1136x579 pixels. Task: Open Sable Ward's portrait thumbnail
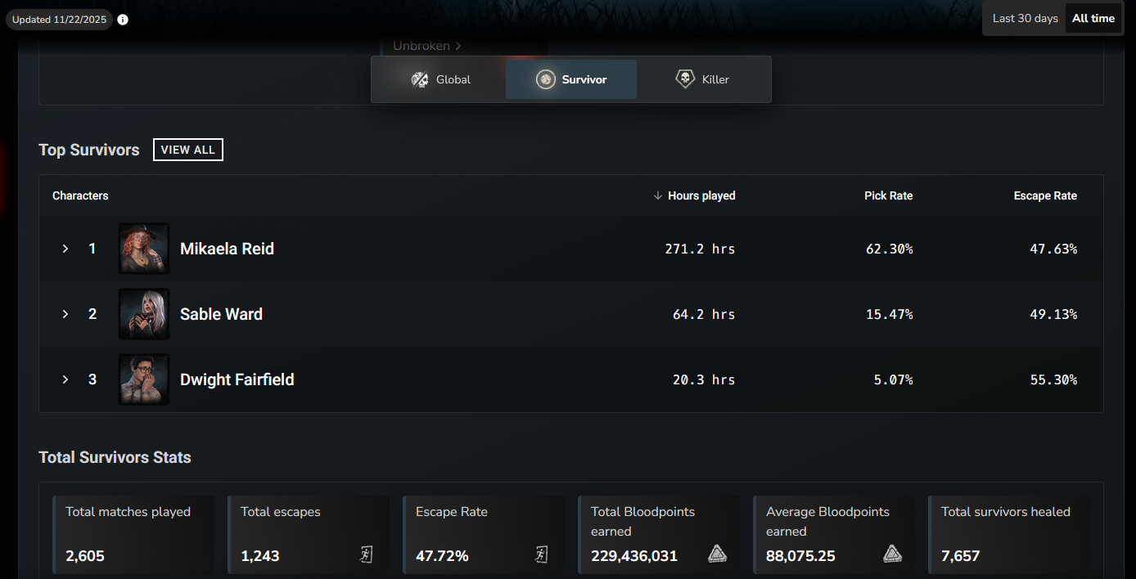(x=144, y=314)
